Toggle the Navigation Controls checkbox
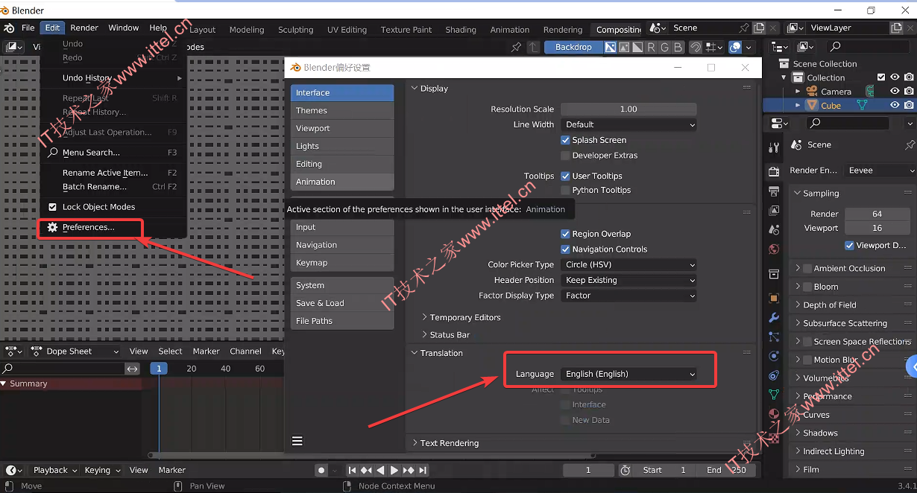The width and height of the screenshot is (917, 493). (x=565, y=249)
